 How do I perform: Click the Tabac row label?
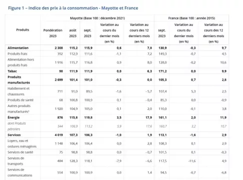(x=12, y=71)
